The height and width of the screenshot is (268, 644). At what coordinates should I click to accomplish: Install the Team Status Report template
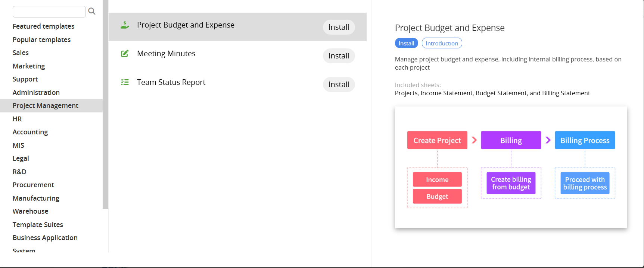tap(338, 84)
